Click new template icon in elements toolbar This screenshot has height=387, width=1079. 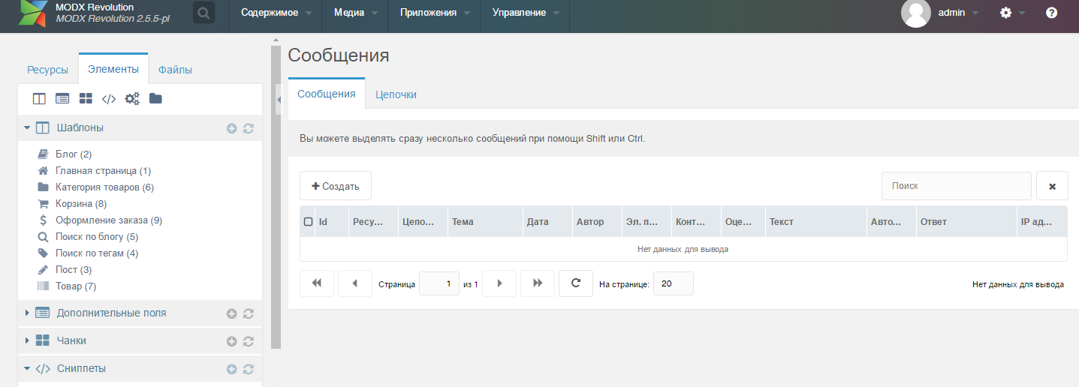point(39,98)
